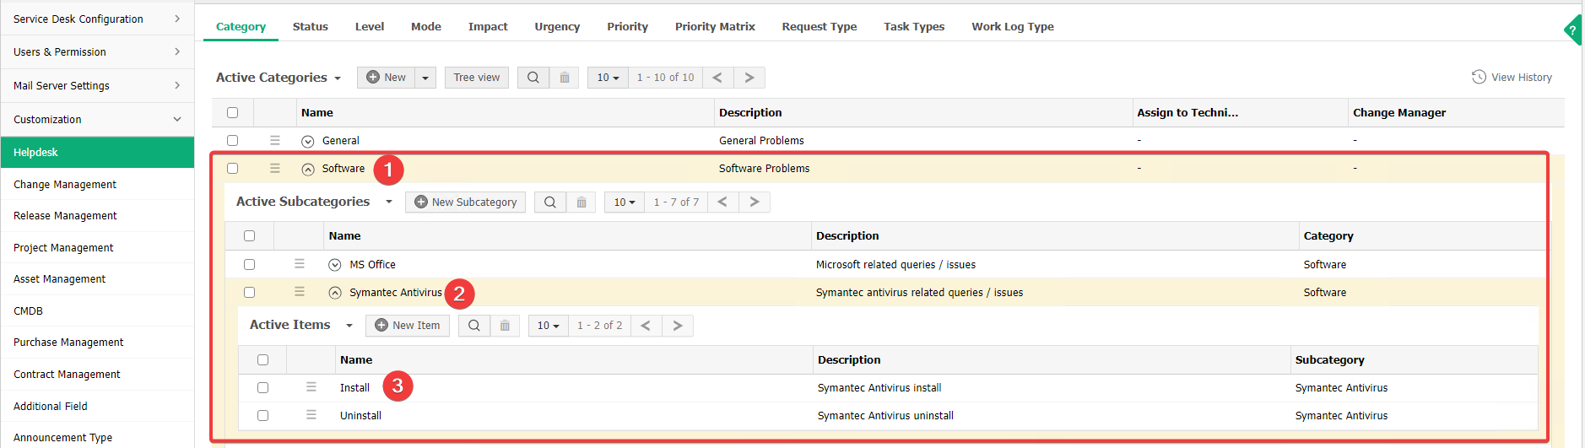Check the General category checkbox
The width and height of the screenshot is (1585, 448).
(x=233, y=141)
